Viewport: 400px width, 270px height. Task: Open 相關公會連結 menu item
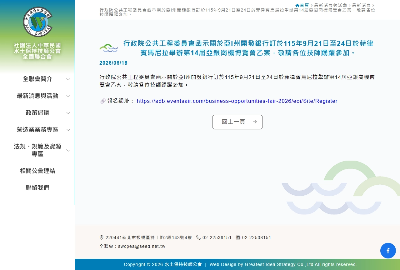coord(37,171)
